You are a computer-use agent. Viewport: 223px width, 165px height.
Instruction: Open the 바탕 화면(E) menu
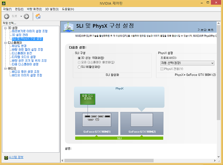click(34, 9)
